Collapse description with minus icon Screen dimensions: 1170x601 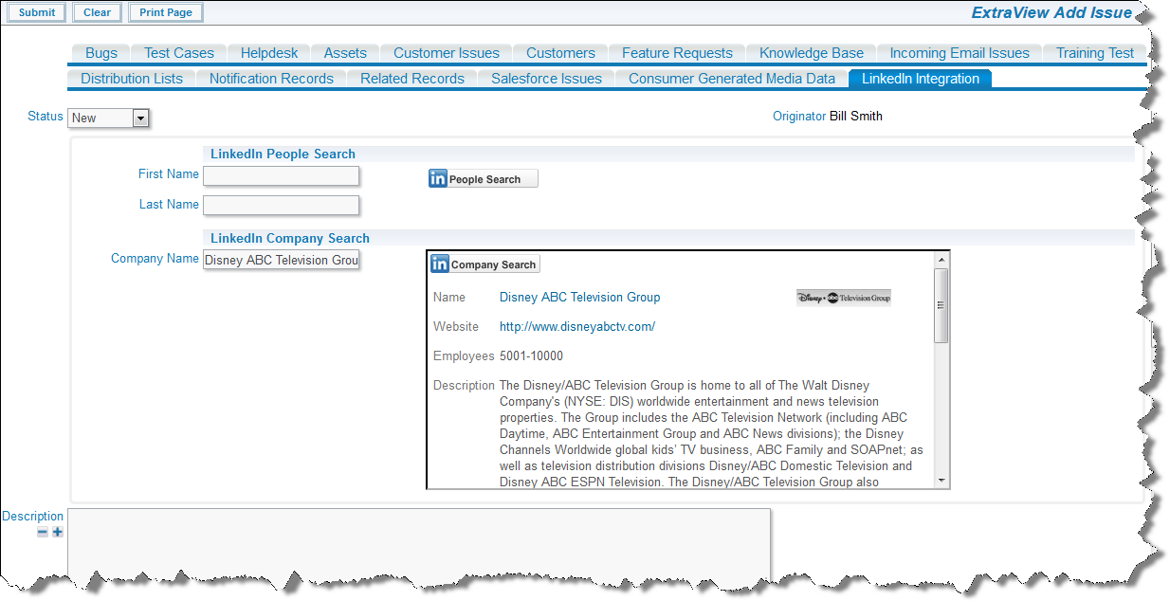point(43,532)
